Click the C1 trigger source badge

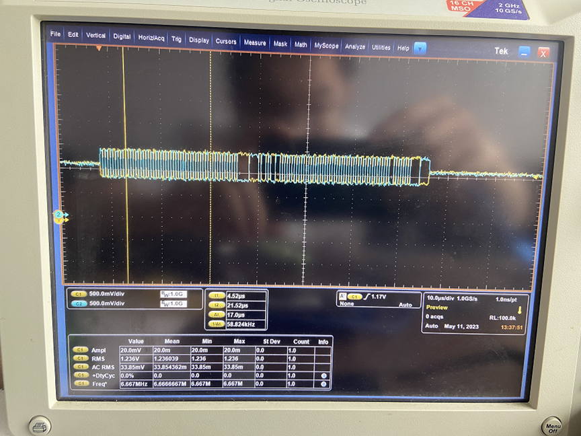pyautogui.click(x=354, y=297)
